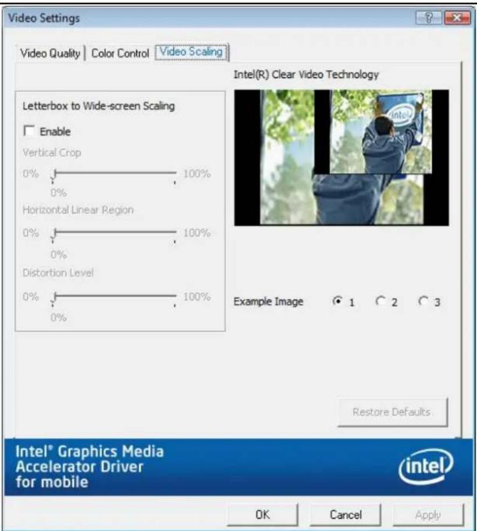
Task: Click the Intel Graphics Media Accelerator Driver text
Action: [x=90, y=466]
